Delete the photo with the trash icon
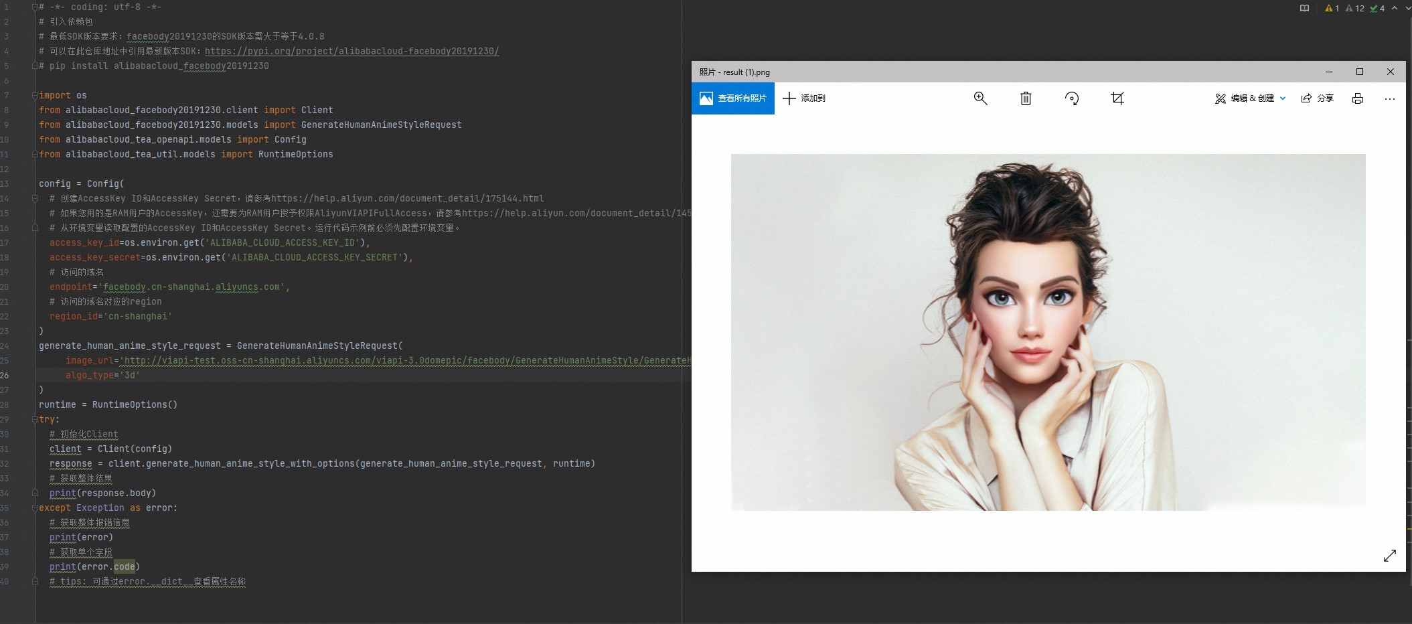Viewport: 1412px width, 624px height. 1026,98
